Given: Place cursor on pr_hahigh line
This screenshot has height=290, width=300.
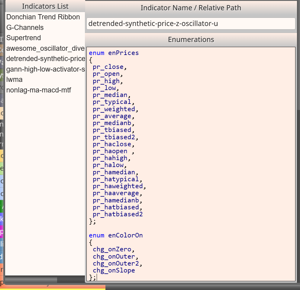Looking at the screenshot, I should [x=111, y=158].
